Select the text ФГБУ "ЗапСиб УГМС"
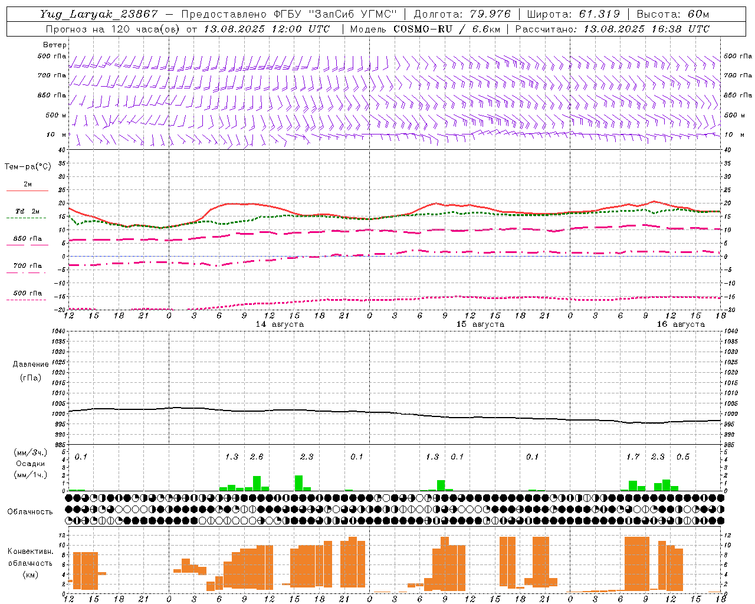This screenshot has height=604, width=755. [336, 14]
